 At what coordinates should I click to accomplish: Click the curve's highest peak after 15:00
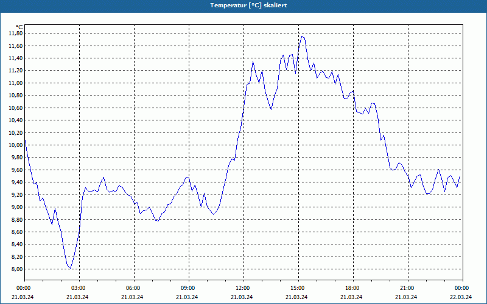click(x=302, y=36)
